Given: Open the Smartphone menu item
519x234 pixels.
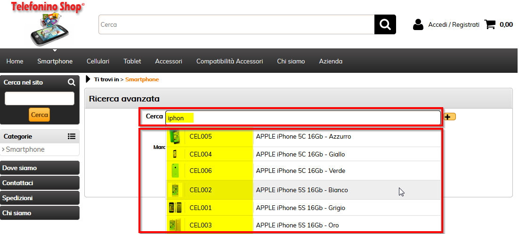Looking at the screenshot, I should [x=55, y=61].
